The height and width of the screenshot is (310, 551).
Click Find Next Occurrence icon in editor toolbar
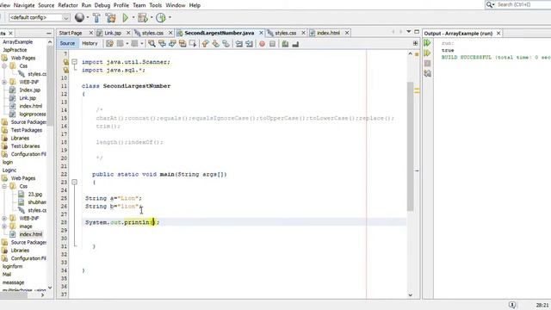pos(172,44)
